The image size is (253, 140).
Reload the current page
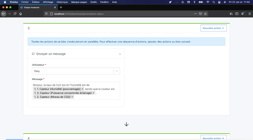(15, 14)
